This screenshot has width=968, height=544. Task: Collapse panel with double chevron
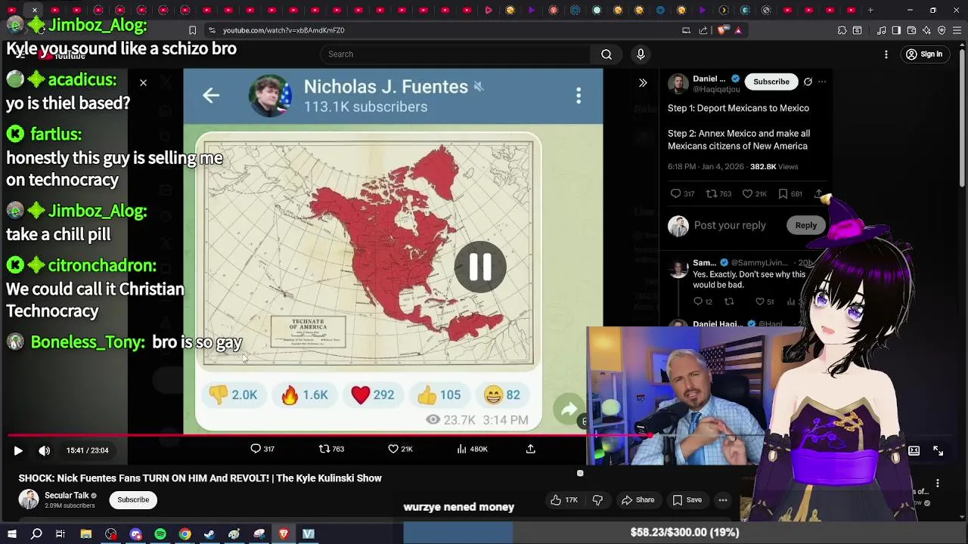click(x=643, y=83)
